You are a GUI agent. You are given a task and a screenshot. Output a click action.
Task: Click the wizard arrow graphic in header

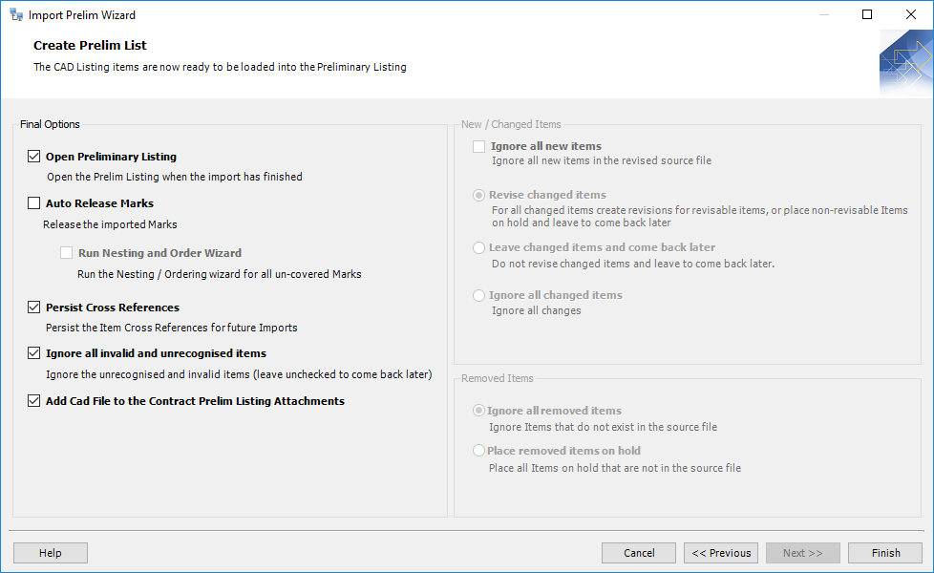(x=905, y=63)
